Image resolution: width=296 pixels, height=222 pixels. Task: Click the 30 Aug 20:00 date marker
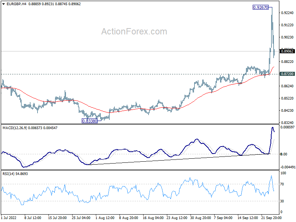point(201,218)
